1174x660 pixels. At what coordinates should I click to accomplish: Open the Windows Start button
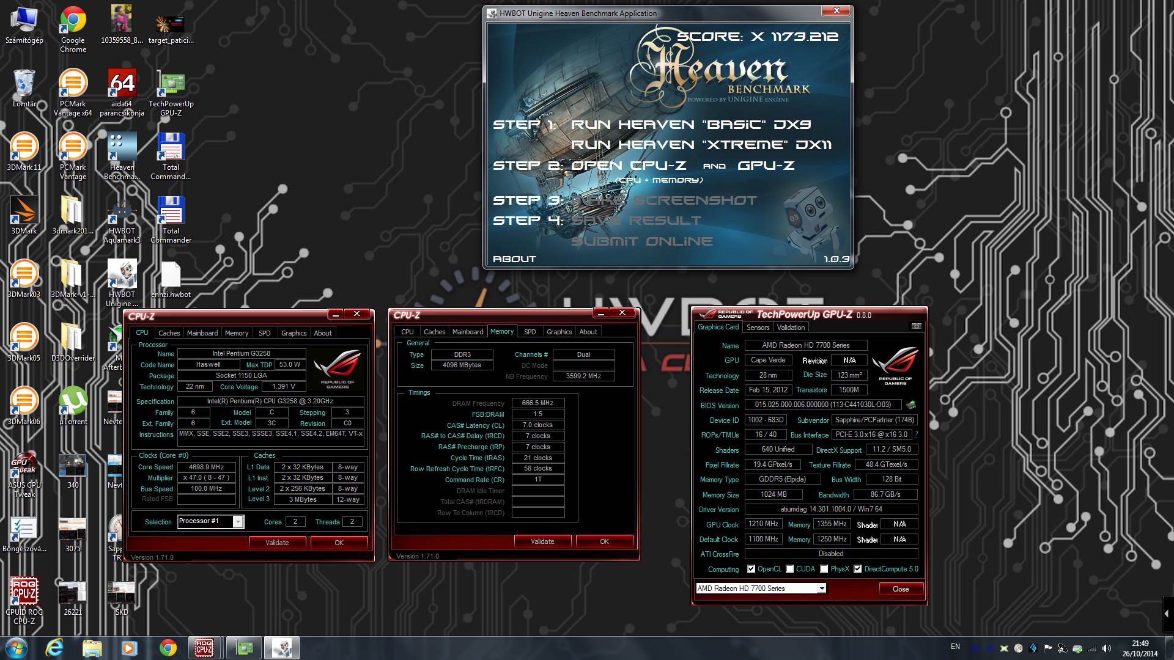(x=17, y=648)
